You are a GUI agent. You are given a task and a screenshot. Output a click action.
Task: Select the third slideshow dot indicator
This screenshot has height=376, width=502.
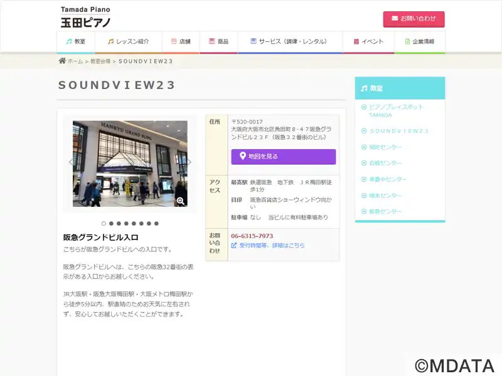(119, 223)
